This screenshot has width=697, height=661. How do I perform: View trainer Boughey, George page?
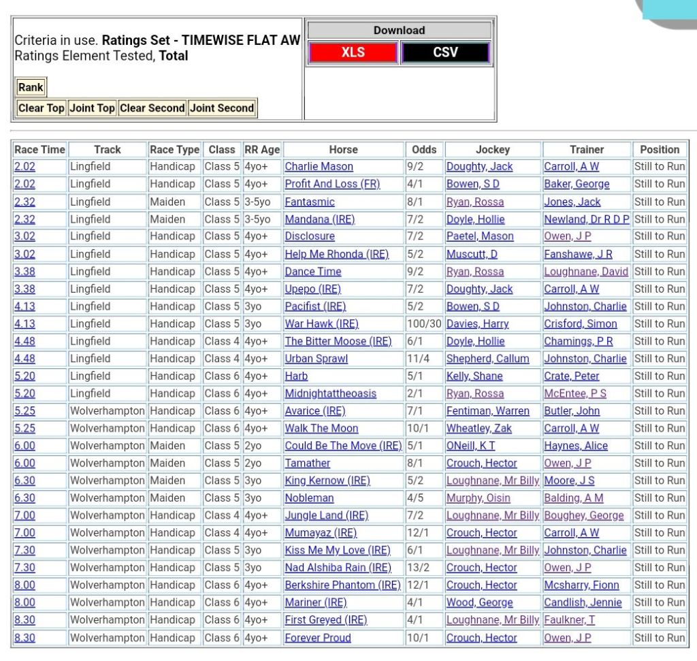coord(583,515)
